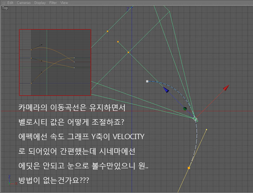
Task: Open the Display menu
Action: tap(40, 3)
